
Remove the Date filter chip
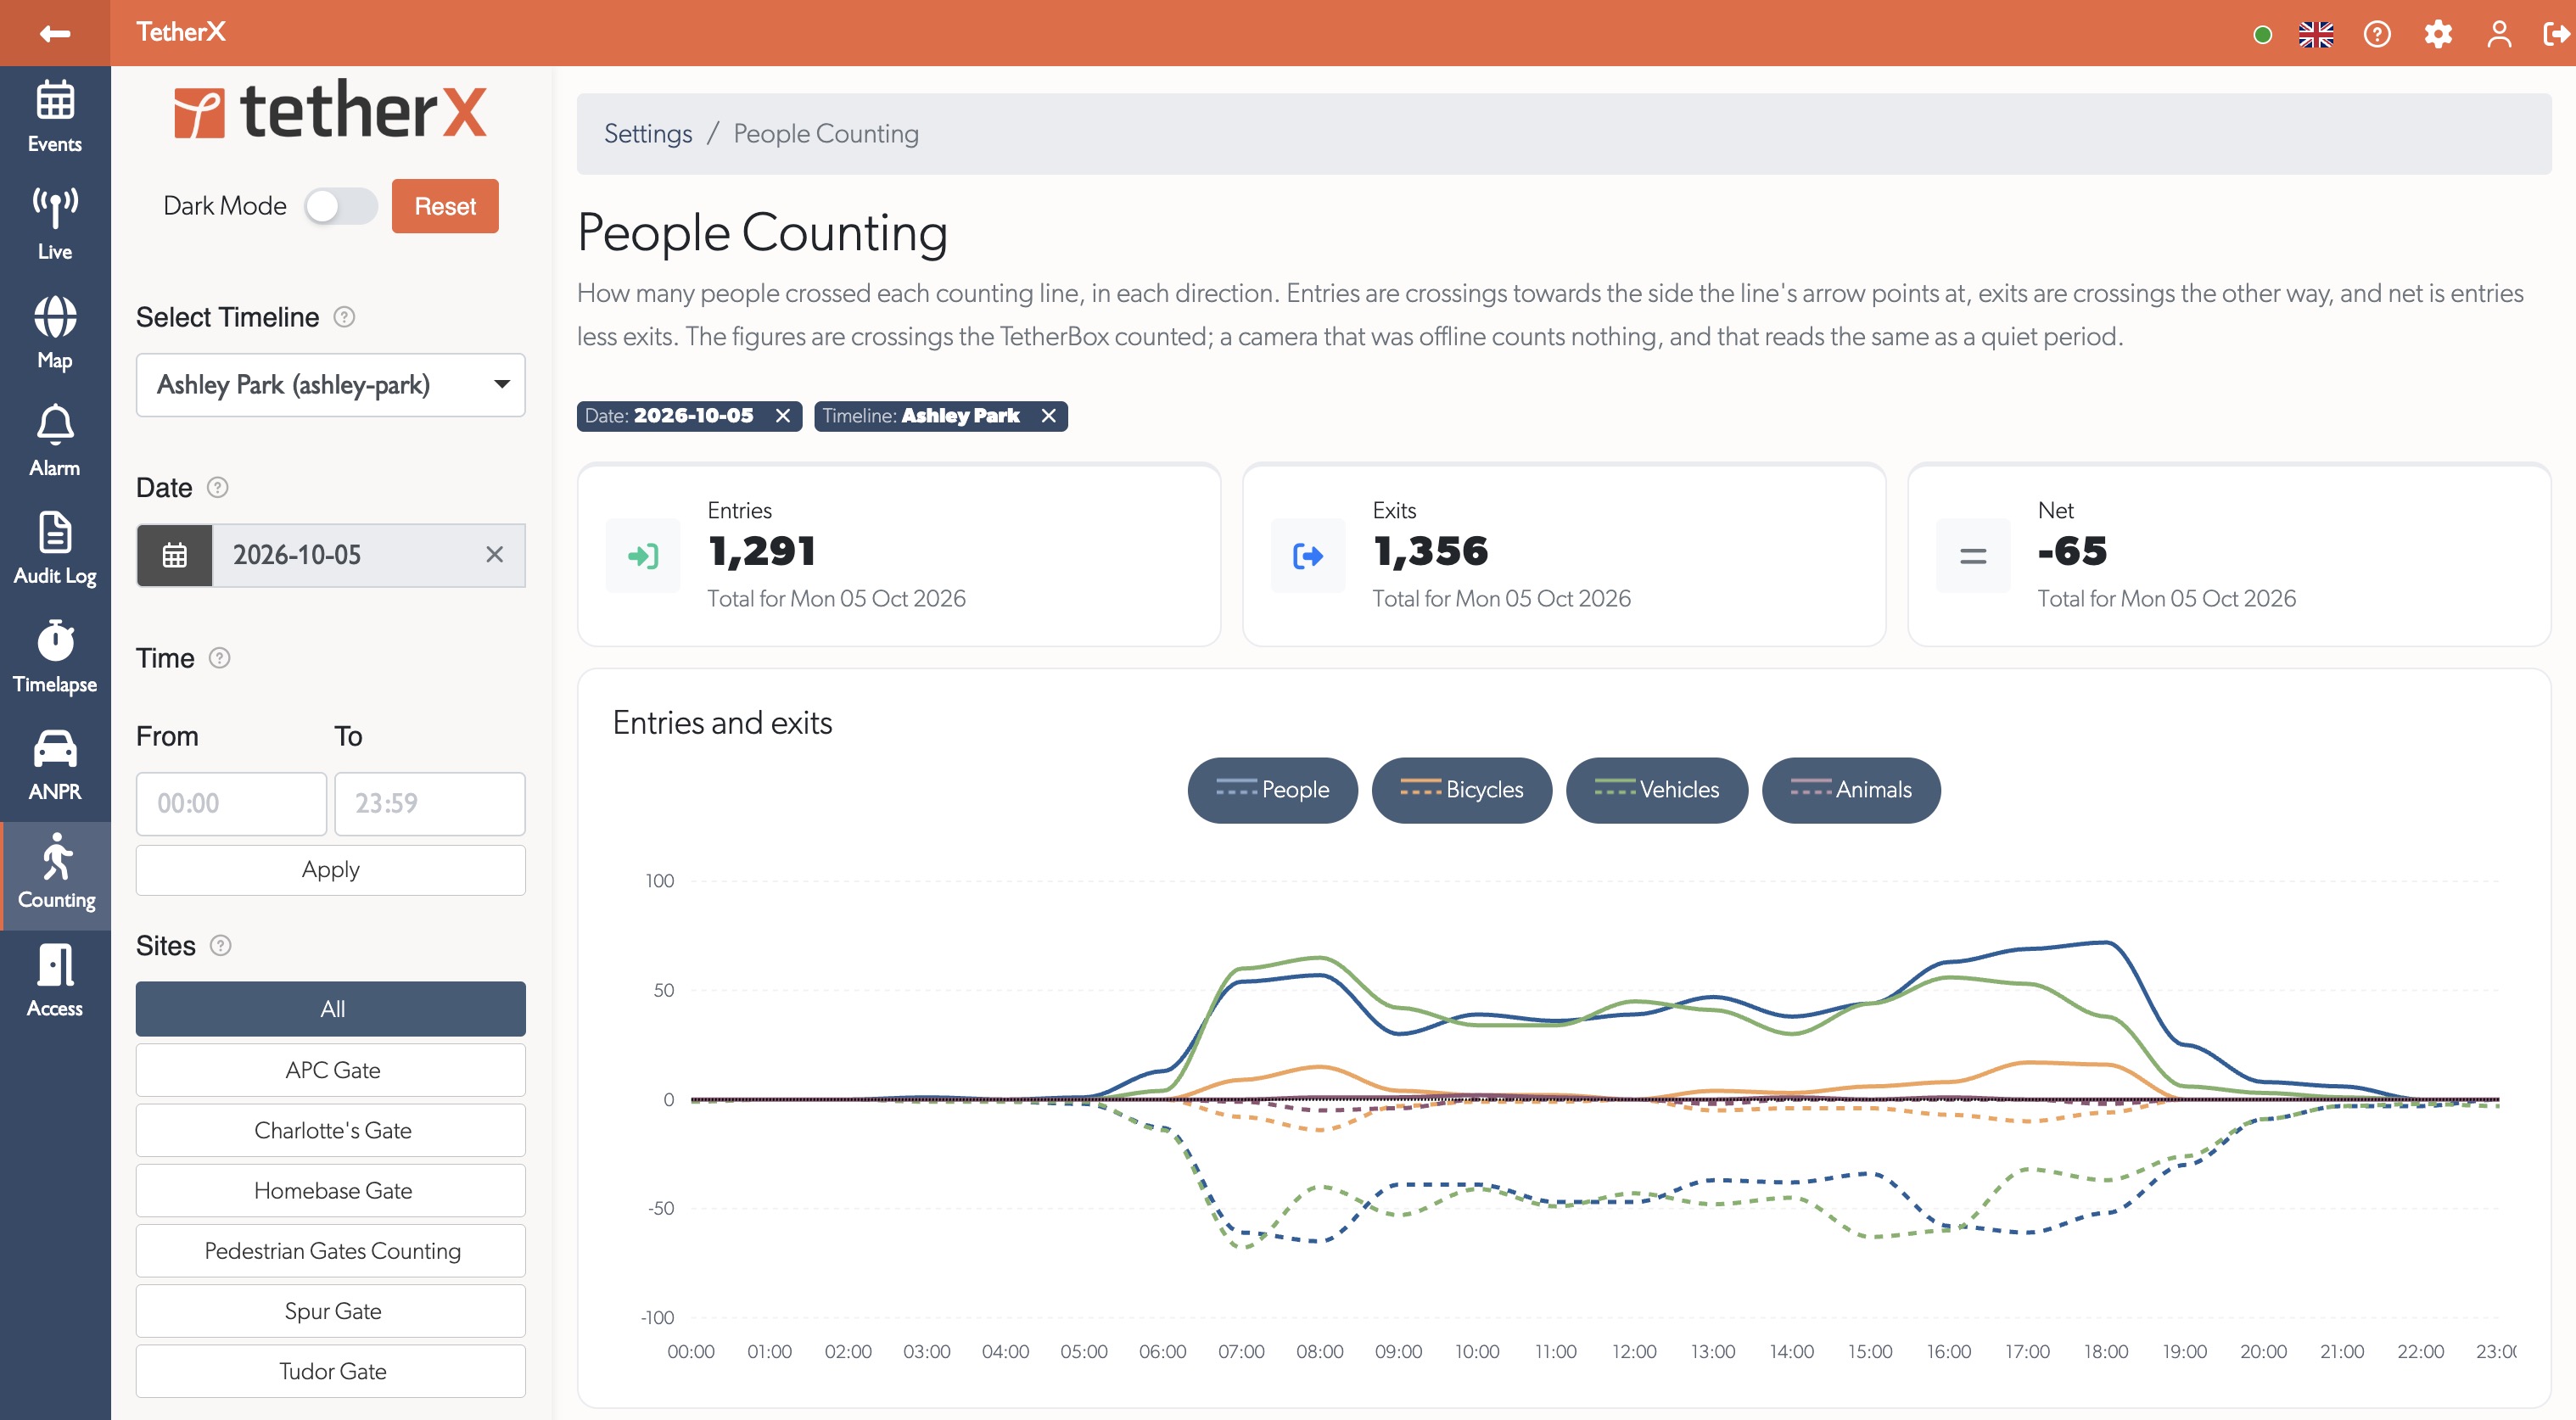783,416
